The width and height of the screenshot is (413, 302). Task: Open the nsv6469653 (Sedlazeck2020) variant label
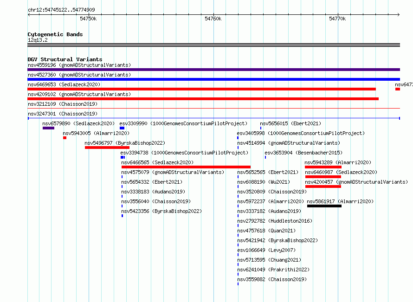[64, 84]
